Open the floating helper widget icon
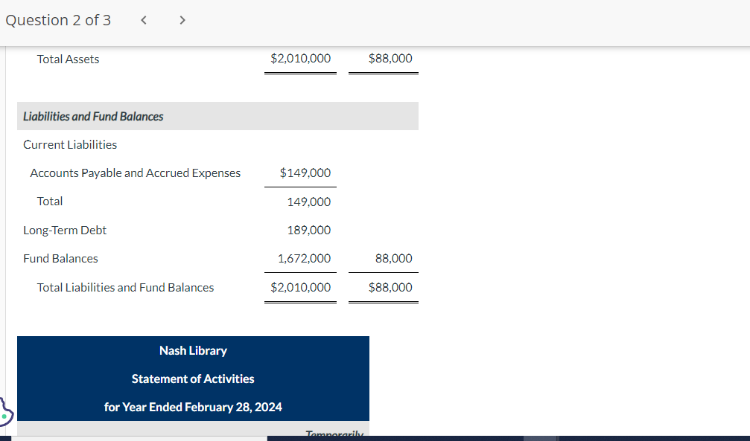This screenshot has width=750, height=441. pyautogui.click(x=6, y=412)
